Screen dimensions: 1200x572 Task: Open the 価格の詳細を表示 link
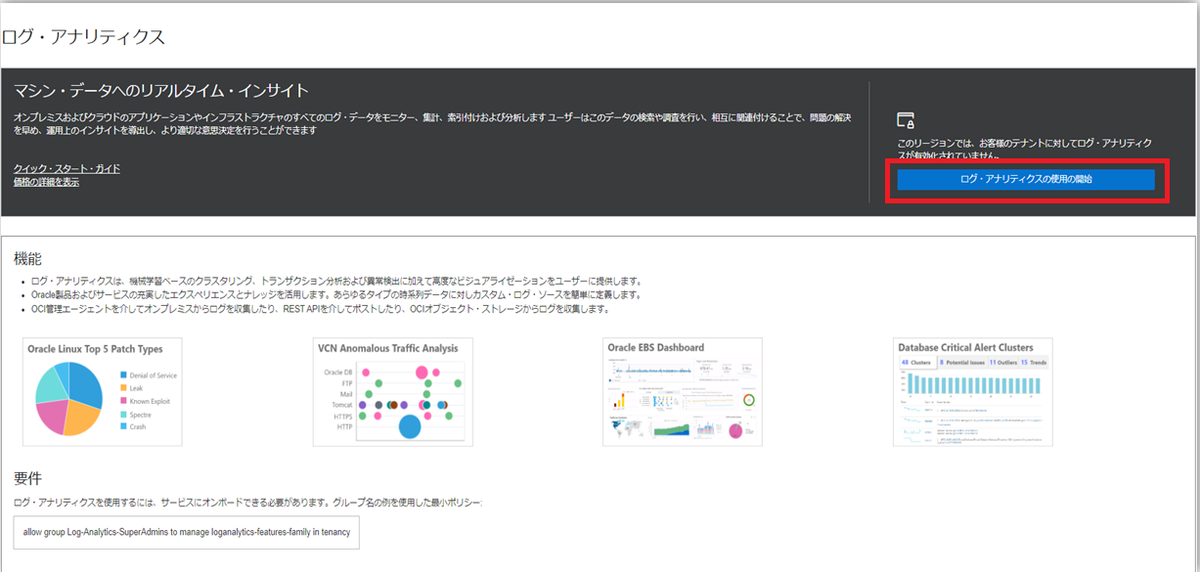[x=47, y=183]
